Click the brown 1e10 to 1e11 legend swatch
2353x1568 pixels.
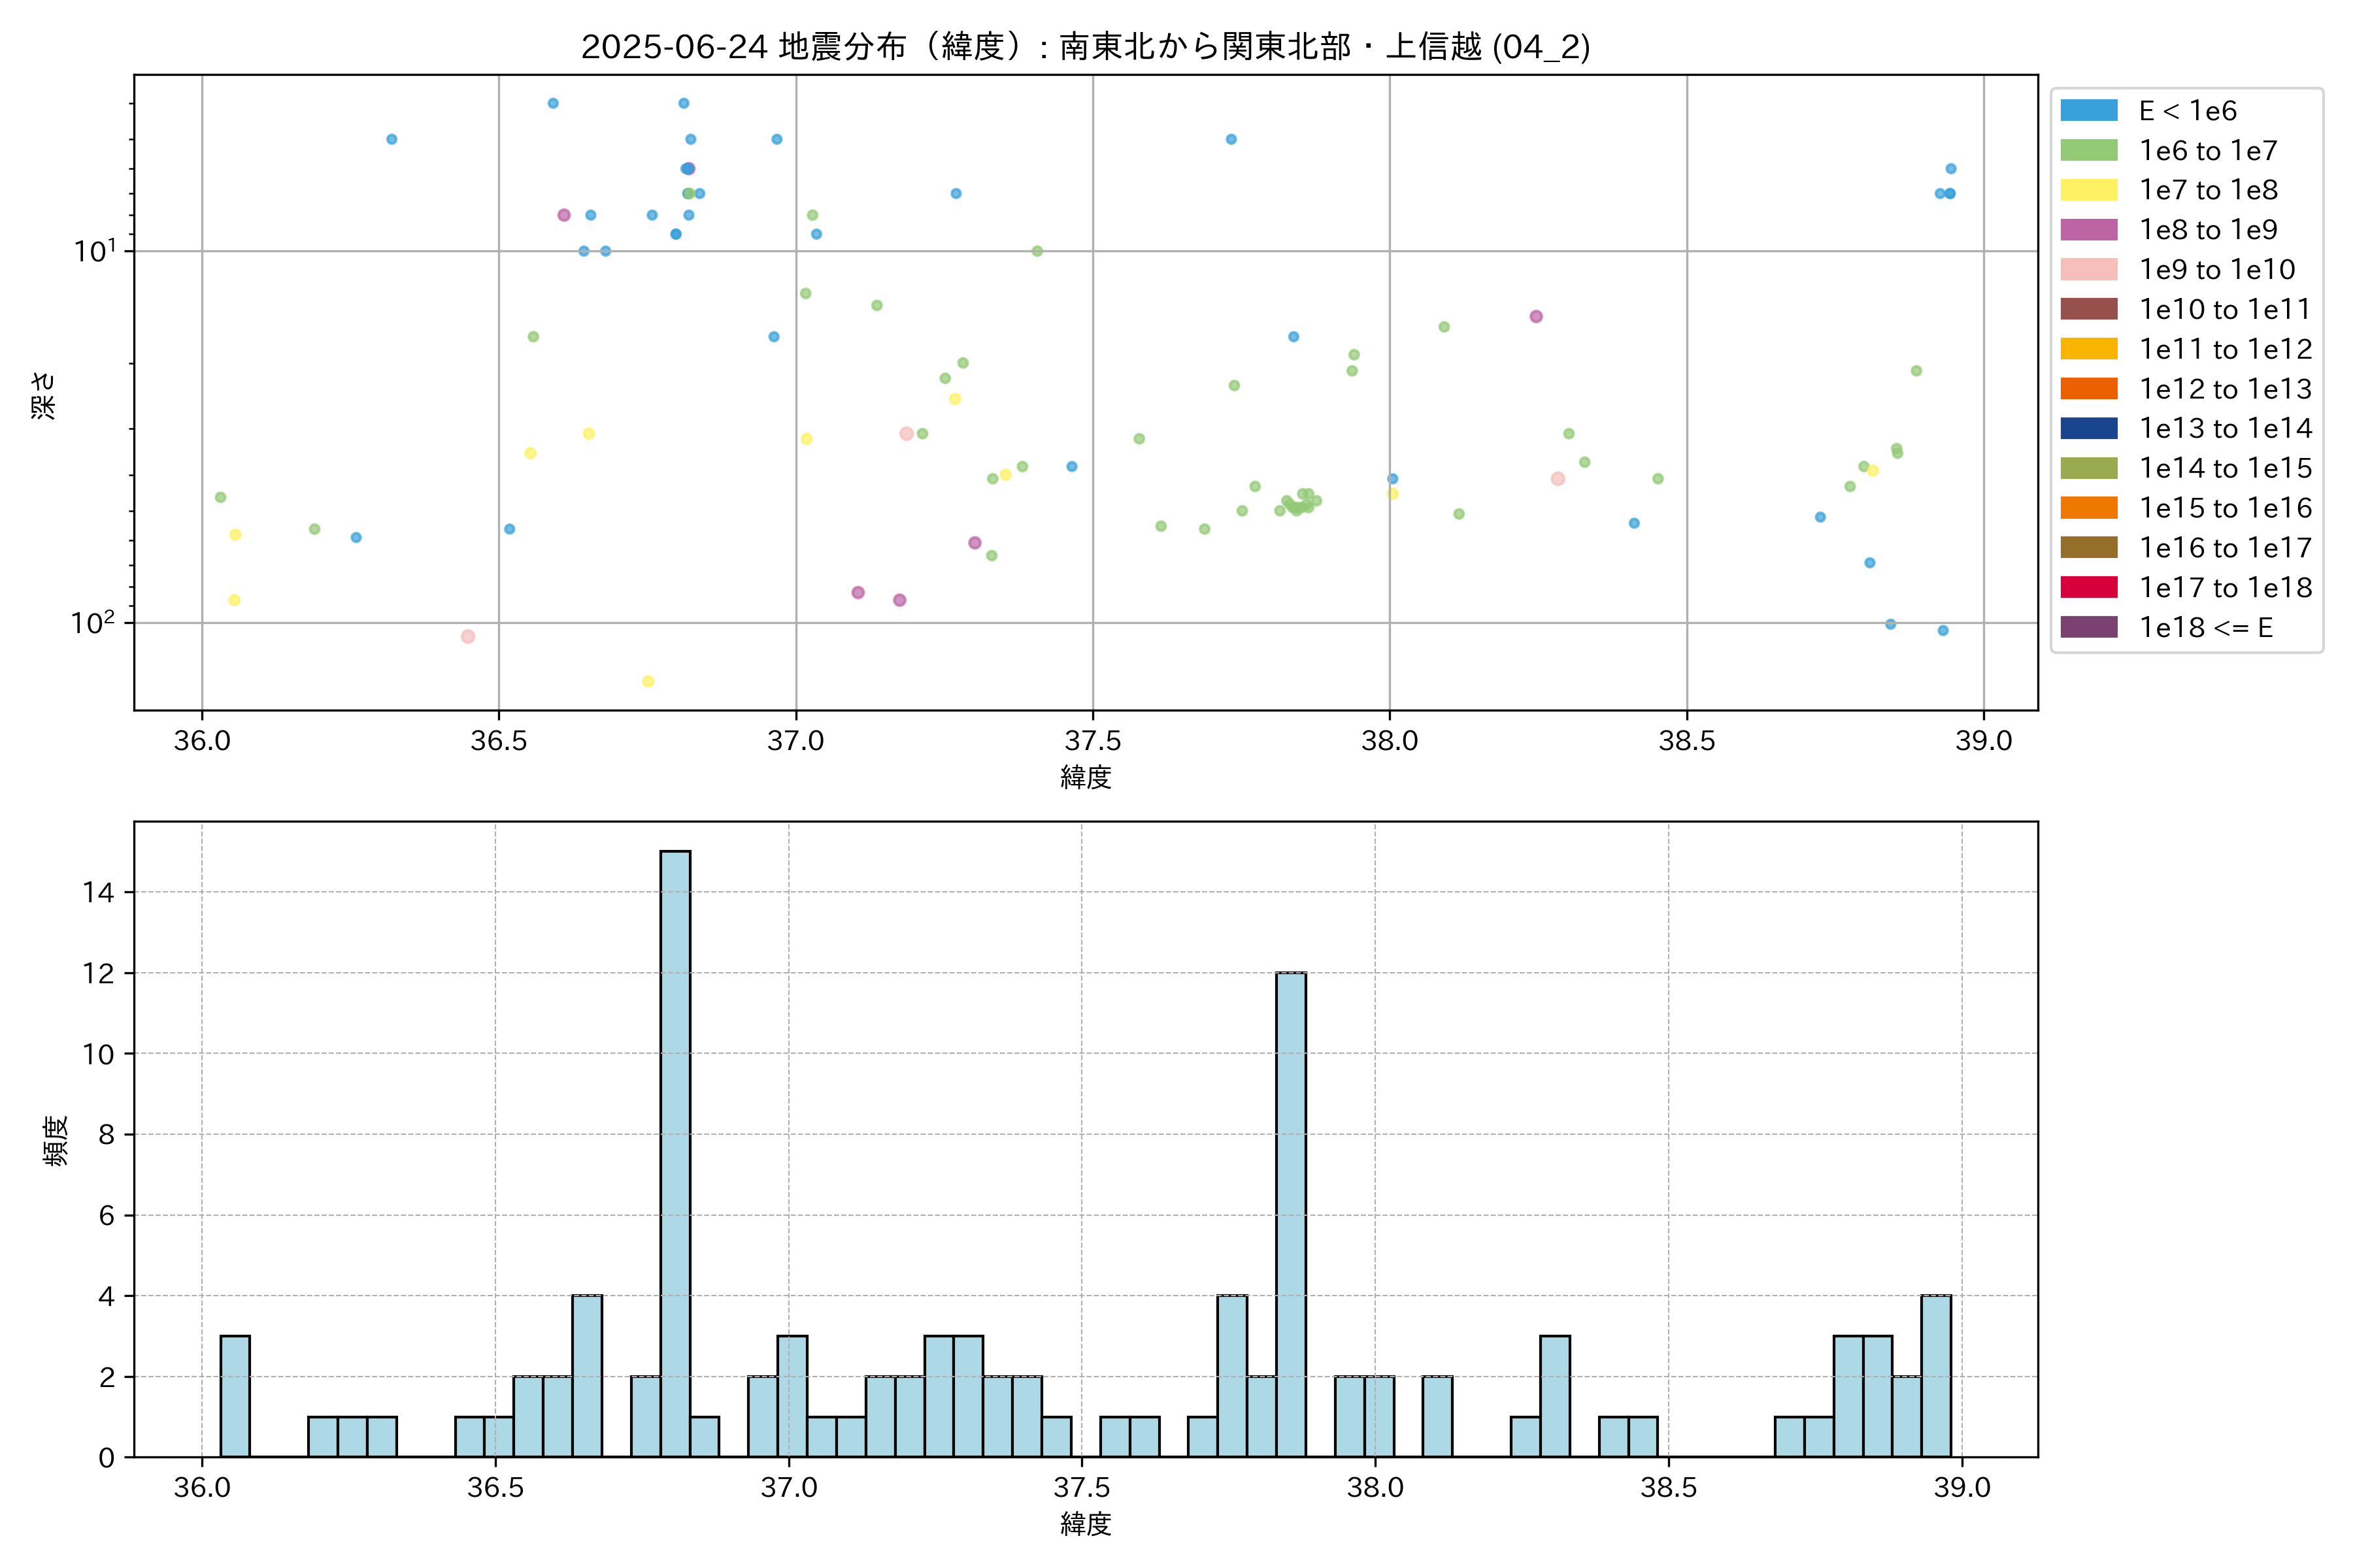[2088, 309]
